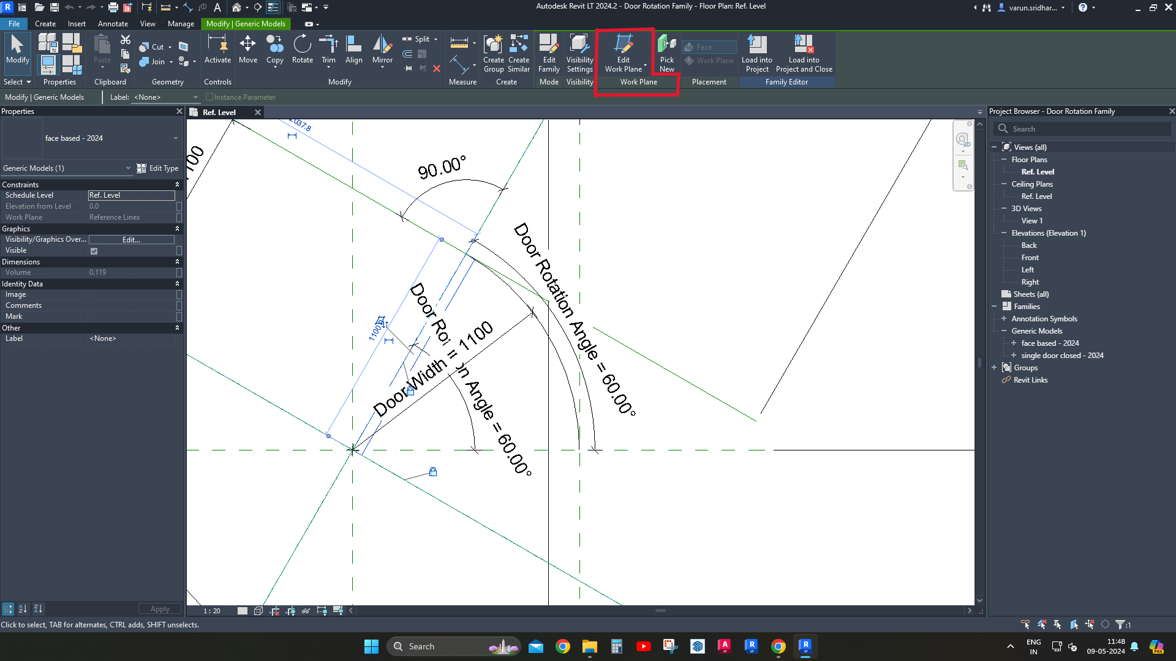Screen dimensions: 1176x661
Task: Select the Move tool
Action: click(248, 49)
